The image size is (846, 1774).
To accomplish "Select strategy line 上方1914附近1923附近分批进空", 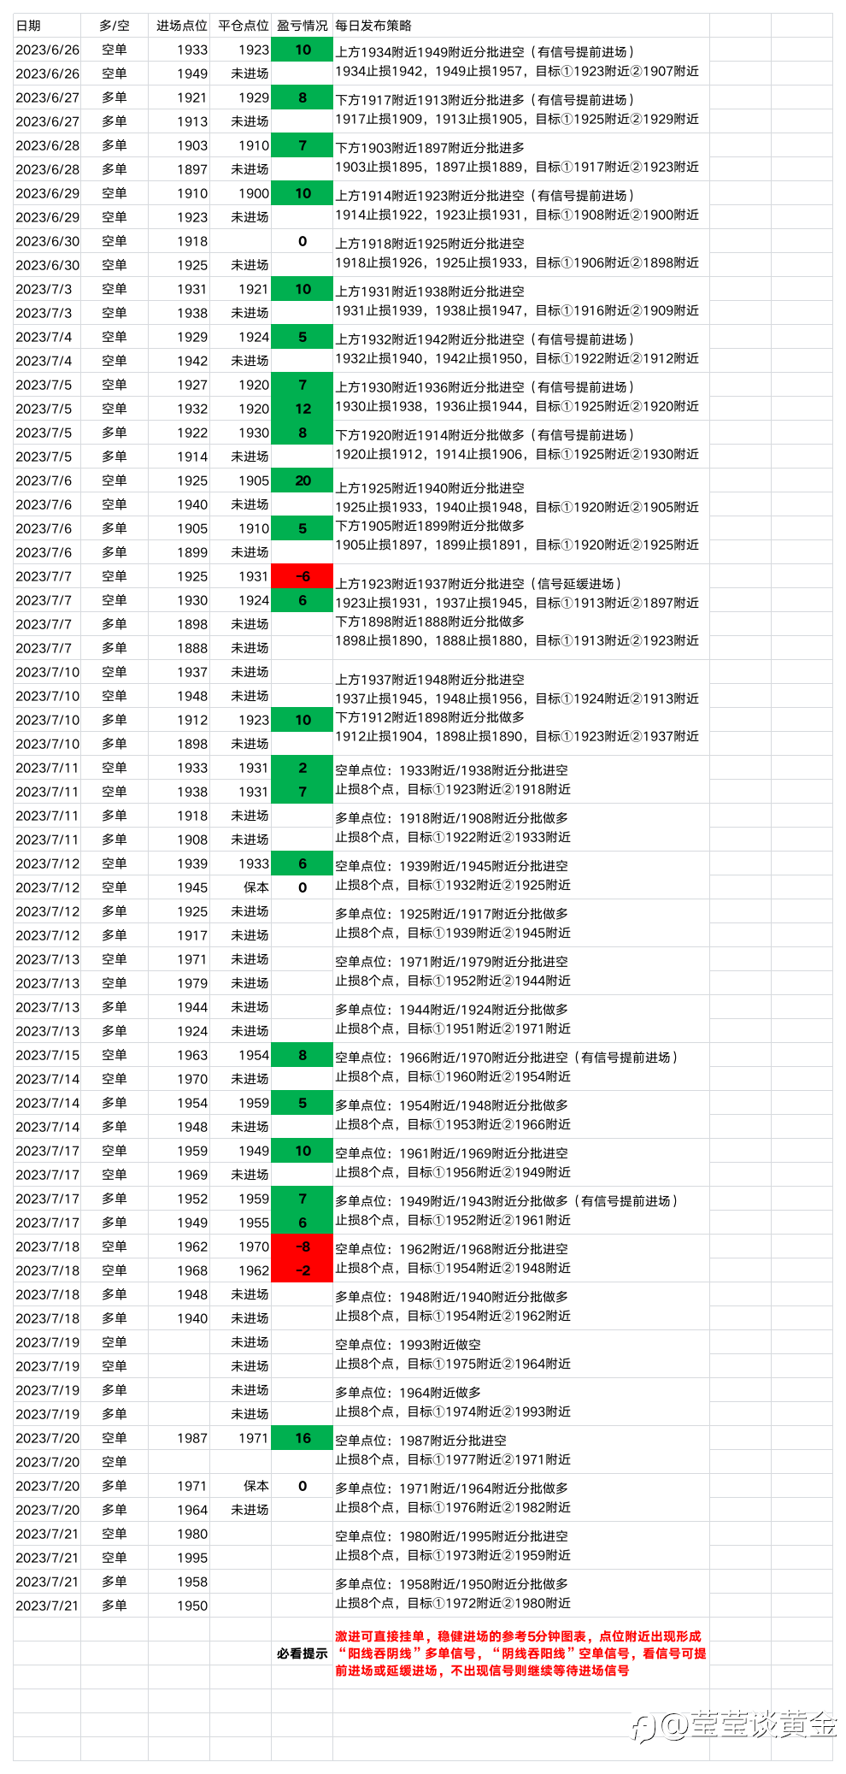I will tap(430, 196).
